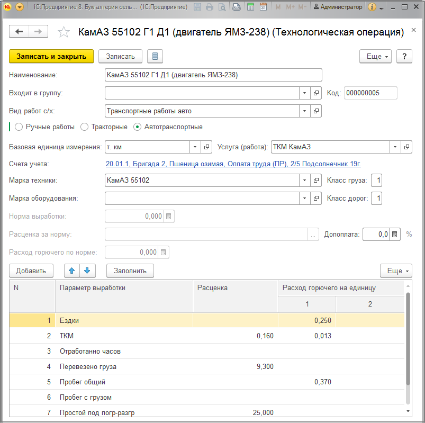Click the printer icon in title bar
The width and height of the screenshot is (425, 423).
210,7
